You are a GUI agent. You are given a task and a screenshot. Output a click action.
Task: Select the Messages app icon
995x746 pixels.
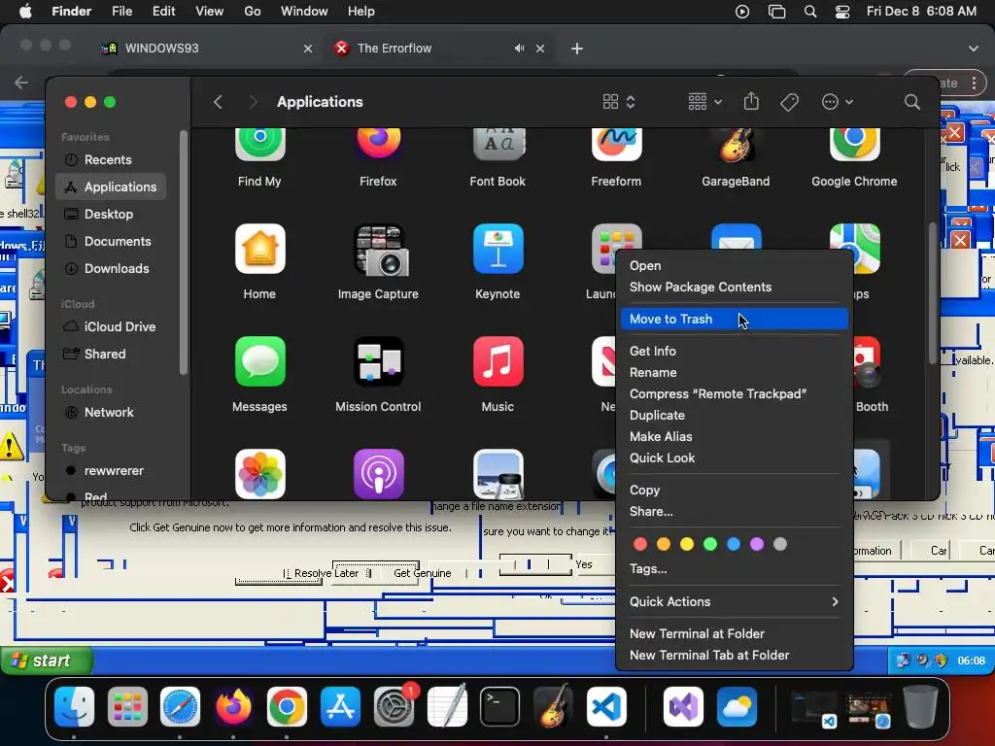coord(259,361)
